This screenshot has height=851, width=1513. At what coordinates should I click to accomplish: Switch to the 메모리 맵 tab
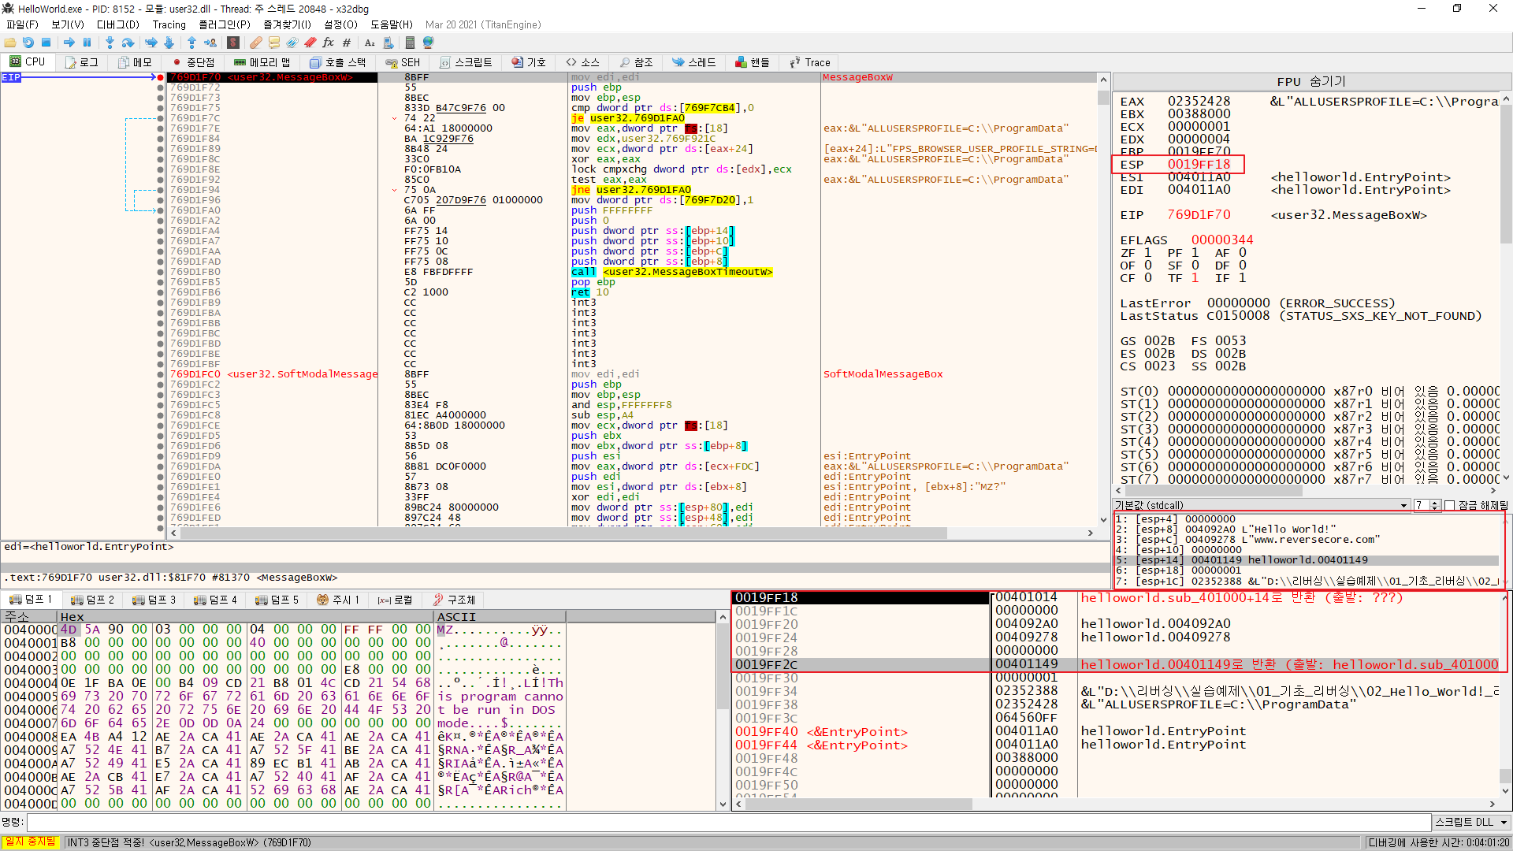tap(262, 62)
